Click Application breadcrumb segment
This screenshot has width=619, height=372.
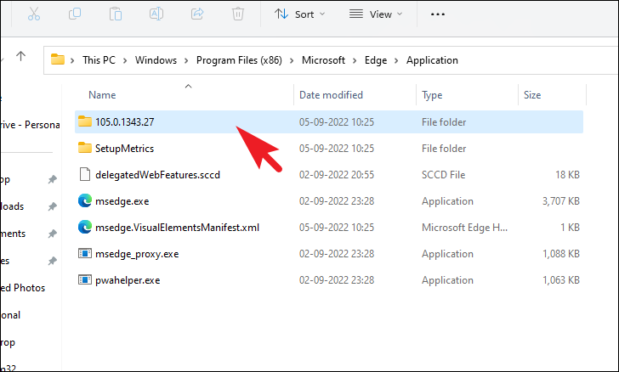(x=432, y=60)
